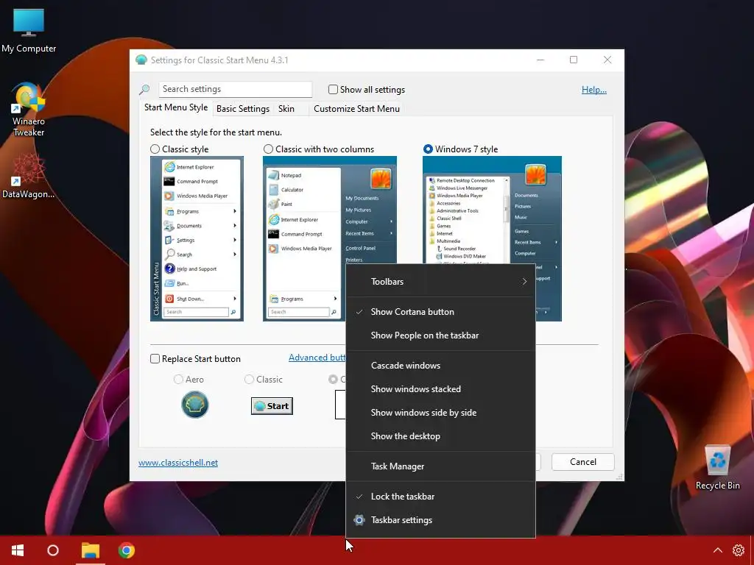Click the two columns style preview image

(304, 239)
